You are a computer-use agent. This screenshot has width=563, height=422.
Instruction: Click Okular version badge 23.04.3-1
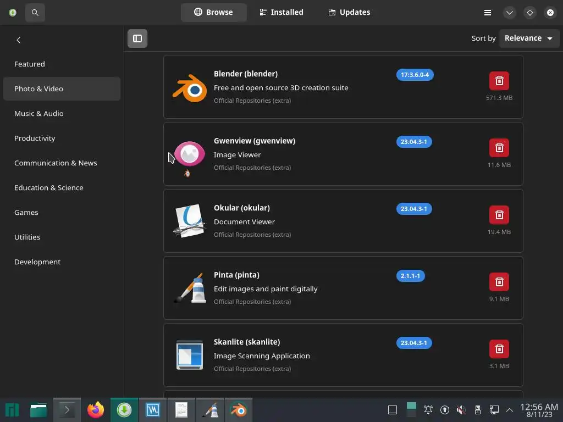pos(414,209)
